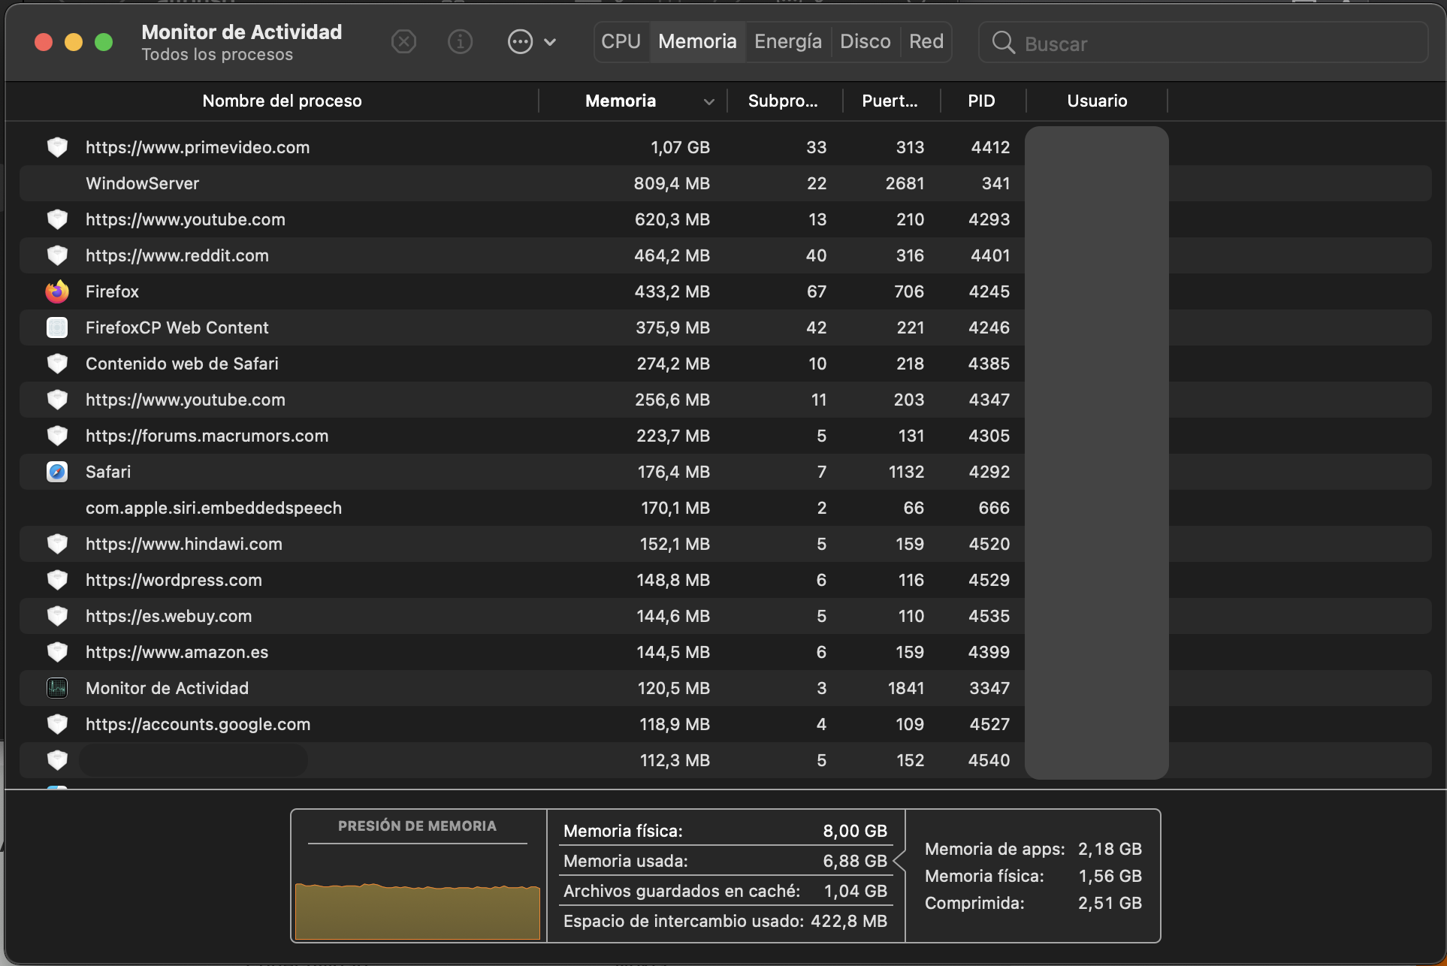Click the Disco tab

click(864, 41)
